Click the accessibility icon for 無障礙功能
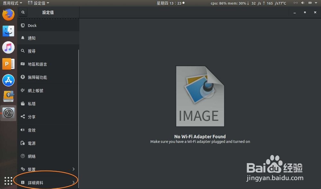Image resolution: width=321 pixels, height=189 pixels. coord(23,77)
